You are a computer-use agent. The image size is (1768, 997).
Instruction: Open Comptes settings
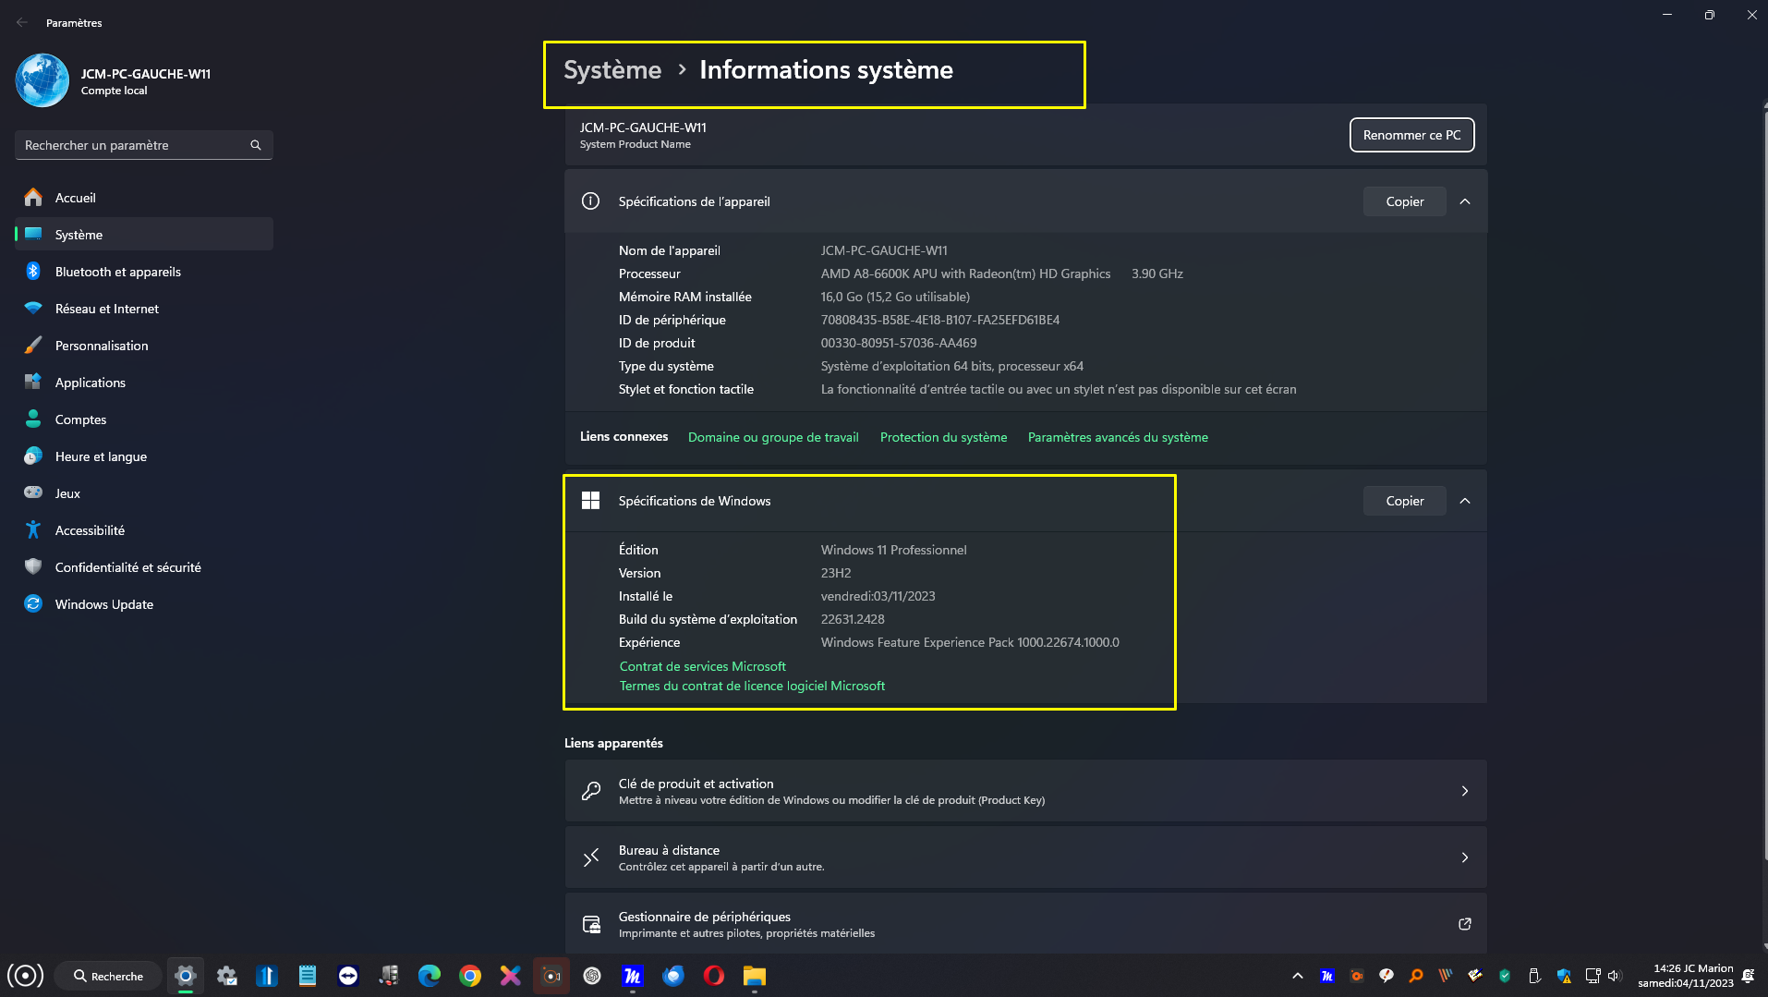tap(144, 419)
